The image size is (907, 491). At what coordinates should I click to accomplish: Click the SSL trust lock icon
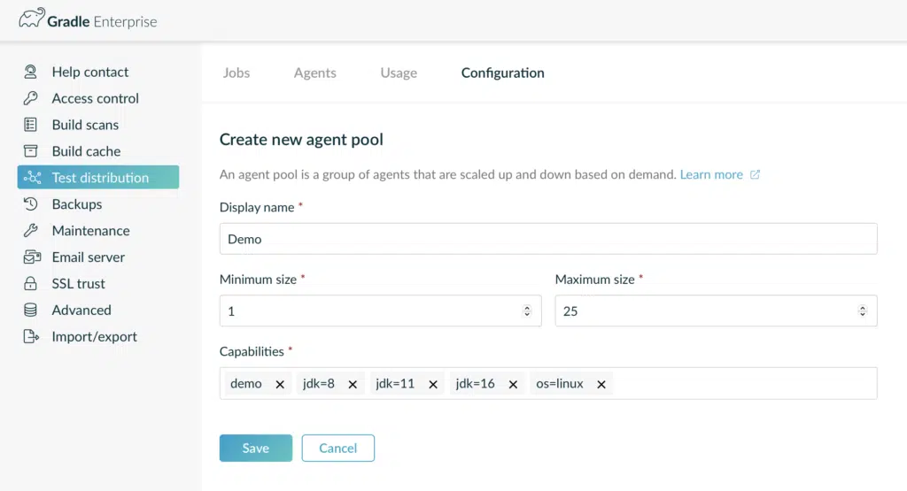click(31, 284)
